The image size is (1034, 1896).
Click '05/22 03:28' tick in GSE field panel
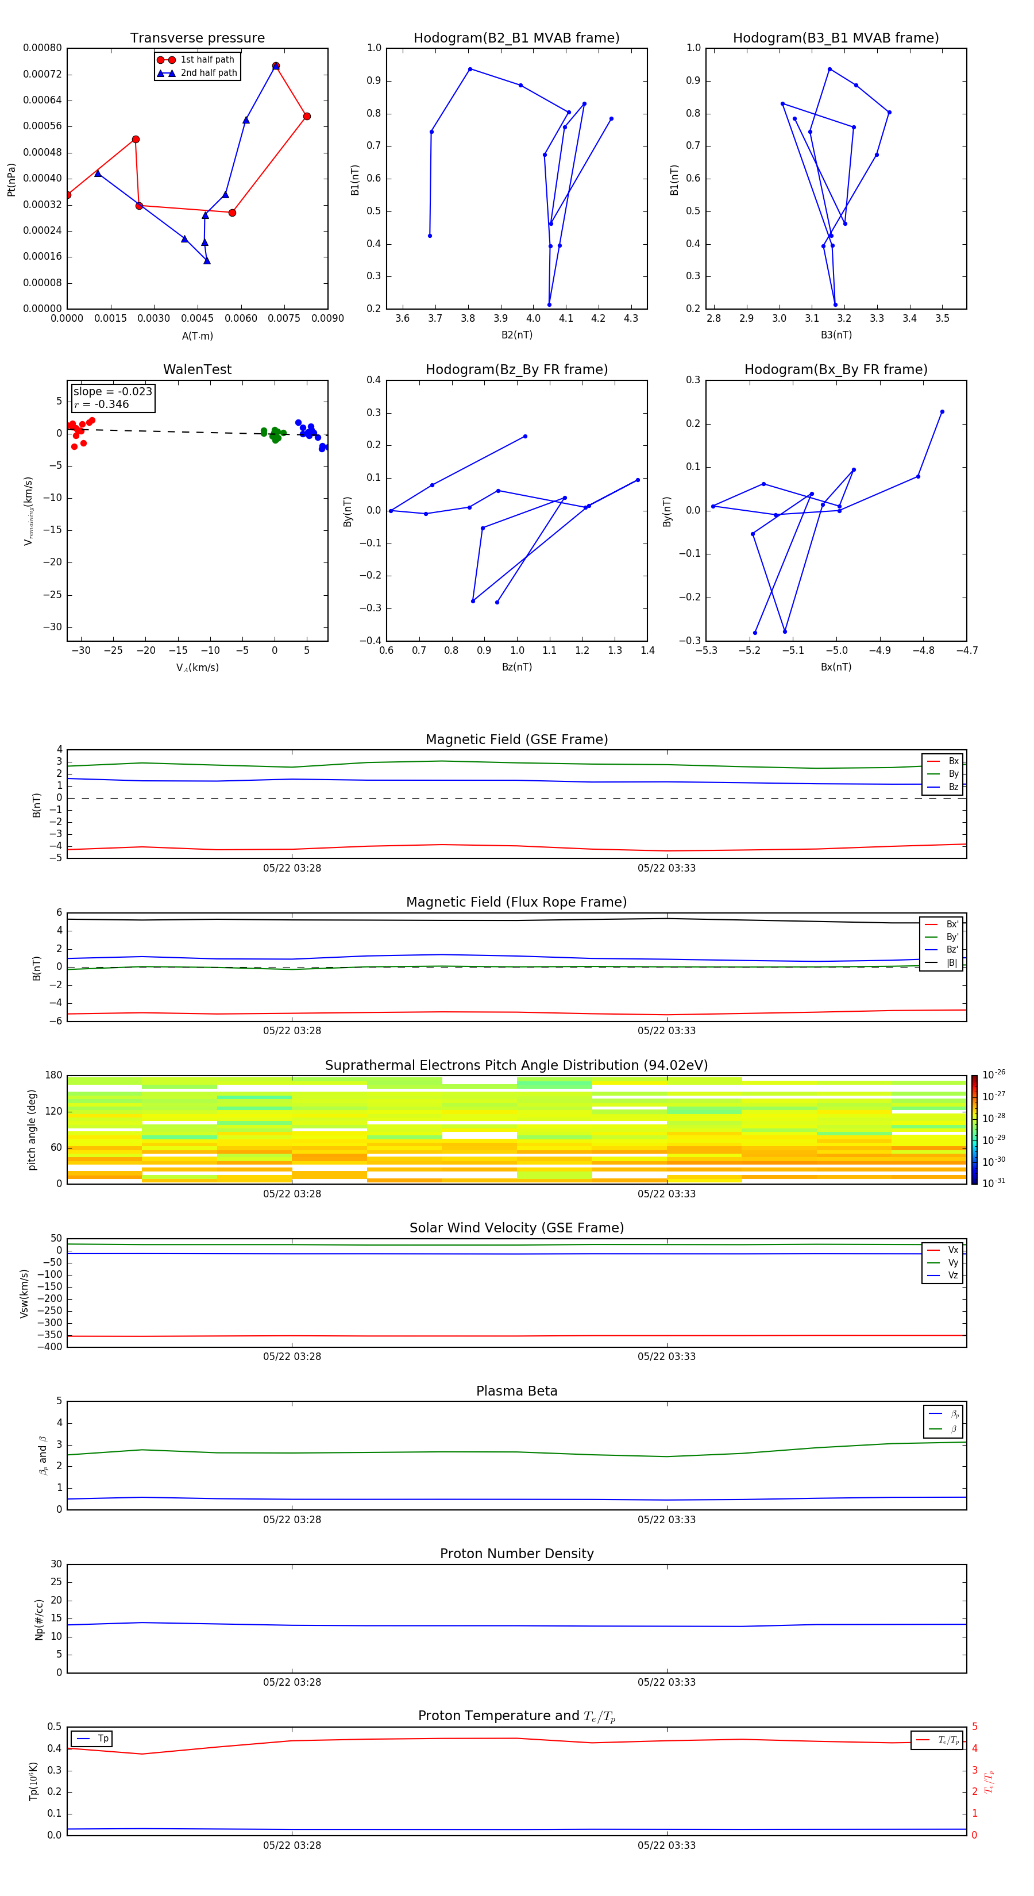[x=292, y=868]
